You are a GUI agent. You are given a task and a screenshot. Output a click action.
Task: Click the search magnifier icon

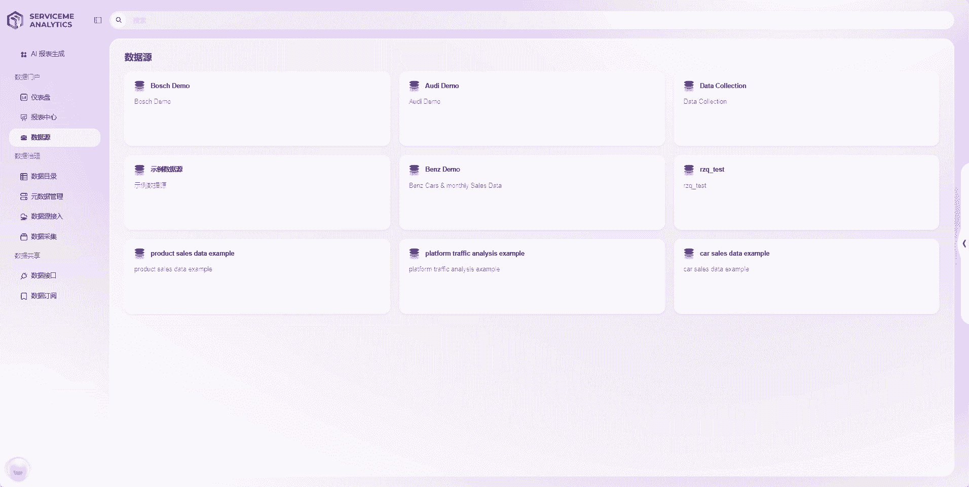[x=119, y=20]
